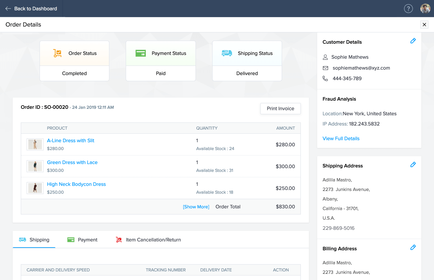Go back to Dashboard
This screenshot has height=280, width=434.
(x=31, y=9)
